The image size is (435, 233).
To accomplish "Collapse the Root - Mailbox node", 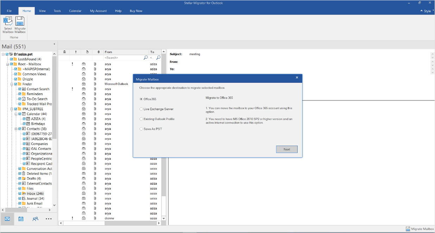I will (x=7, y=64).
